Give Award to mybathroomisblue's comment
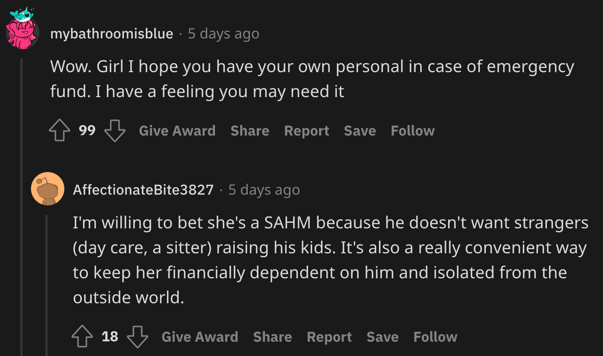Viewport: 603px width, 356px height. pos(177,131)
